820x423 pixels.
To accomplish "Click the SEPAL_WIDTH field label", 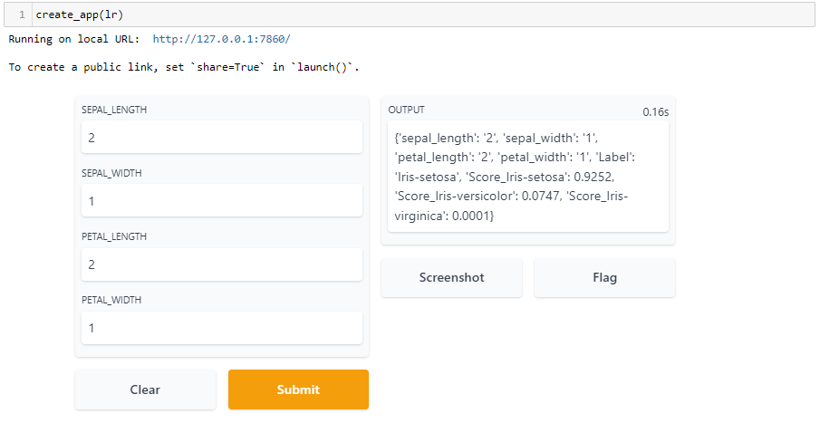I will 111,173.
